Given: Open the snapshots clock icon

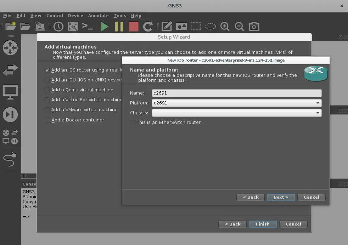Looking at the screenshot, I should click(x=58, y=27).
